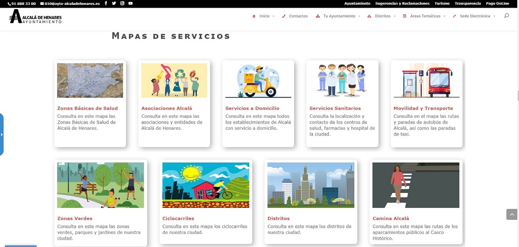519x247 pixels.
Task: Click the Alcalá de Henares Ayuntamiento logo
Action: point(35,16)
